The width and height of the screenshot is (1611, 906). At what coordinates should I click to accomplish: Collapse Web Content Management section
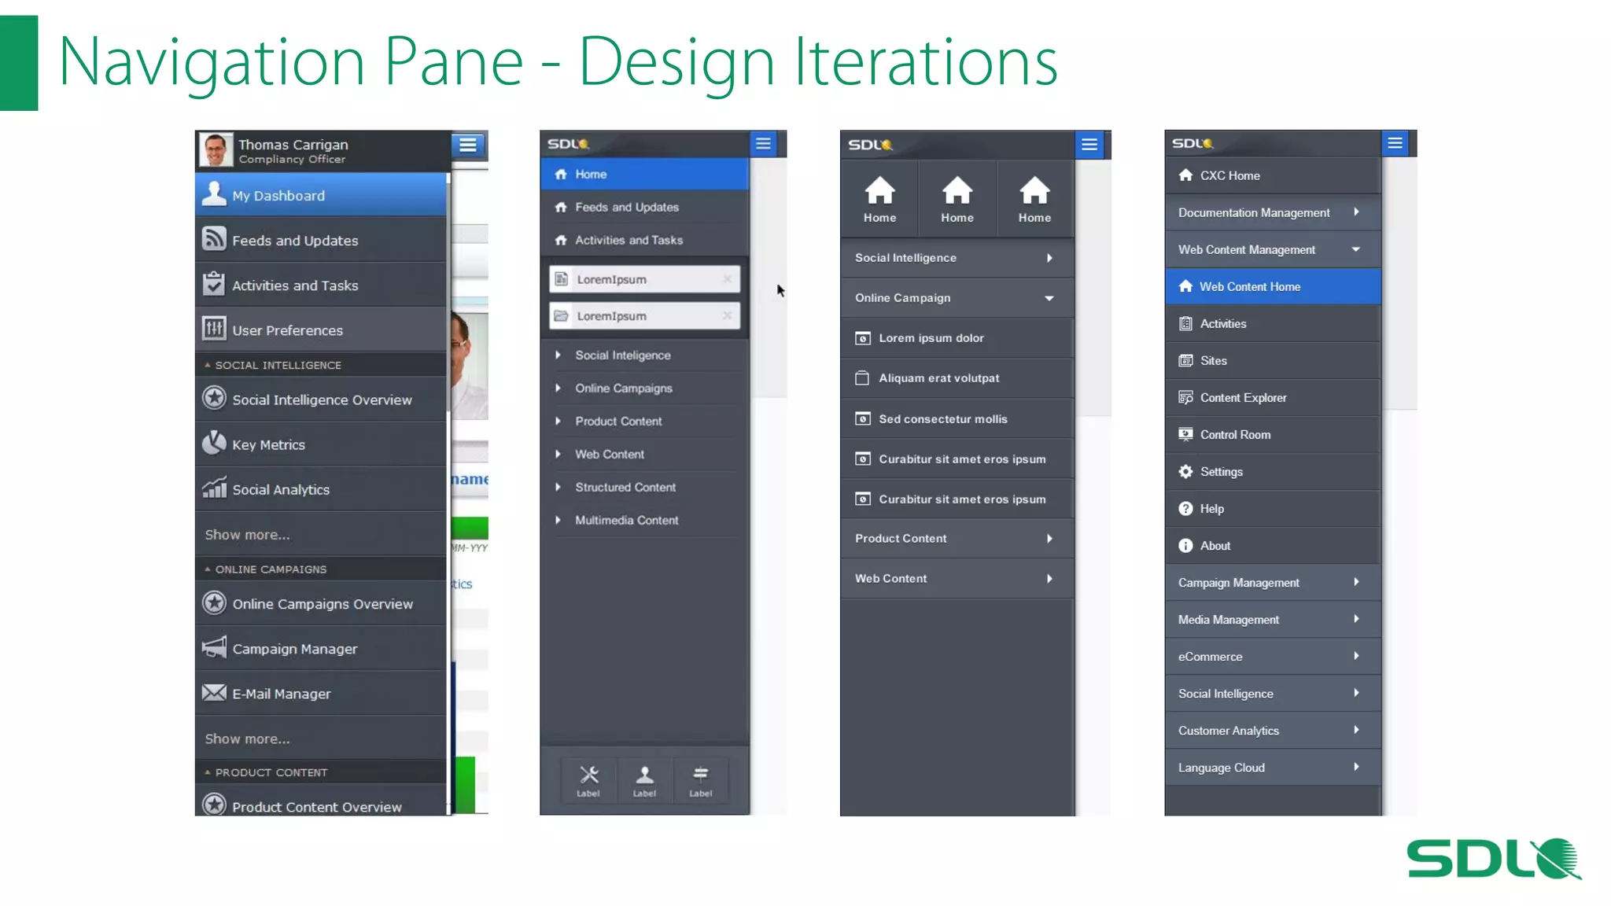pyautogui.click(x=1273, y=249)
